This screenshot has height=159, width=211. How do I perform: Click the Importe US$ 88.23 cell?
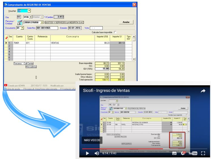(x=102, y=43)
